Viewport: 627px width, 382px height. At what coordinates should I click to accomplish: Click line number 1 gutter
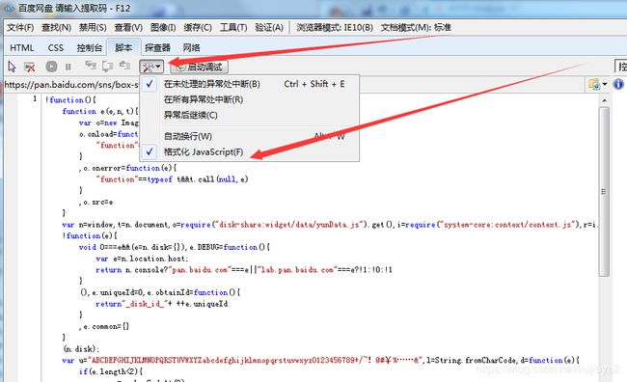pyautogui.click(x=35, y=98)
